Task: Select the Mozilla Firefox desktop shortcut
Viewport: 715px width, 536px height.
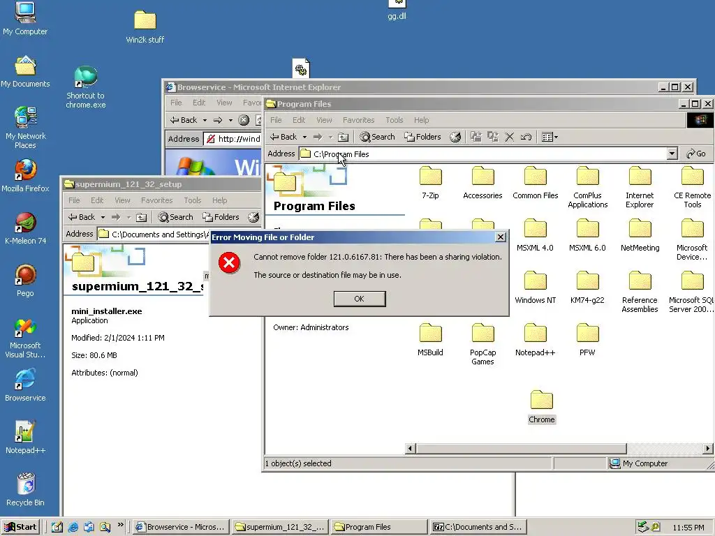Action: point(25,175)
